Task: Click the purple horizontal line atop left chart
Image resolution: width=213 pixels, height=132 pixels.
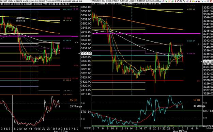Action: (x=30, y=10)
